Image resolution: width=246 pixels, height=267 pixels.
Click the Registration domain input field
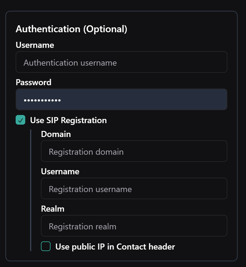click(x=134, y=151)
